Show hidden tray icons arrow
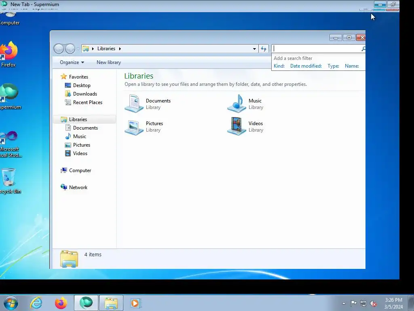This screenshot has height=311, width=414. click(x=344, y=303)
